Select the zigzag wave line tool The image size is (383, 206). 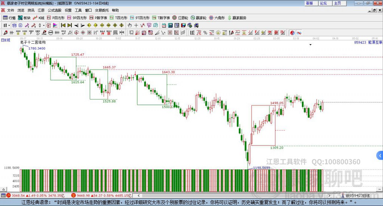click(163, 33)
